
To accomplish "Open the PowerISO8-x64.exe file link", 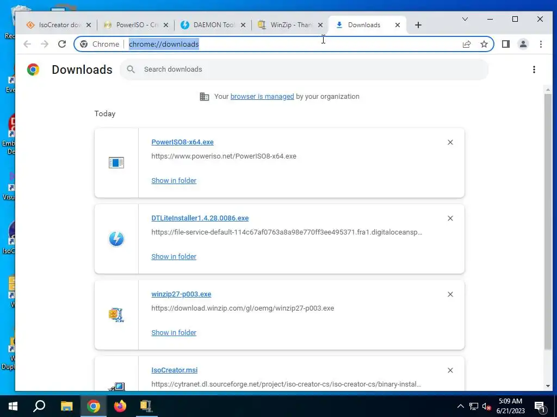I will tap(183, 142).
